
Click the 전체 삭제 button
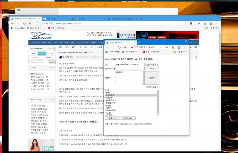pyautogui.click(x=128, y=118)
